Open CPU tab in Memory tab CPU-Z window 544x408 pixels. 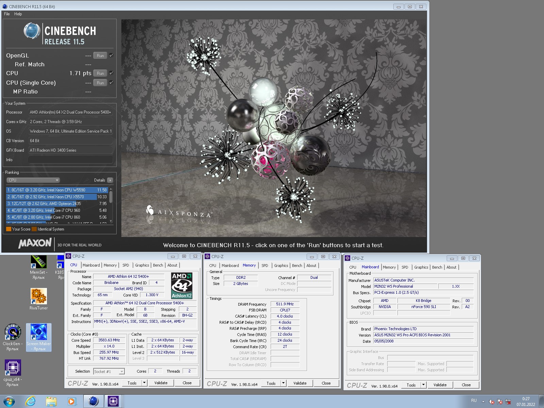(x=213, y=266)
